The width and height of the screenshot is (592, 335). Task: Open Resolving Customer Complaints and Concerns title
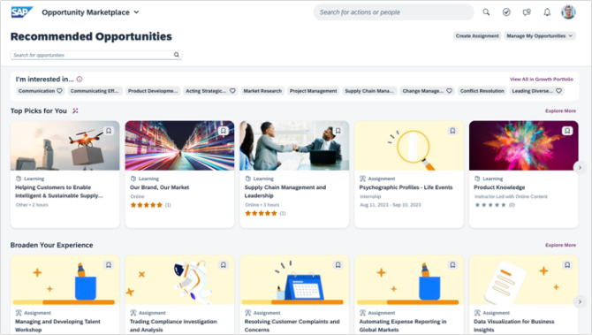(x=292, y=325)
